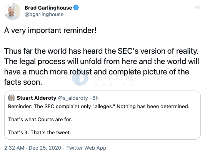Screen dimensions: 205x155
Task: Click the blue D watermark logo
Action: (x=80, y=77)
